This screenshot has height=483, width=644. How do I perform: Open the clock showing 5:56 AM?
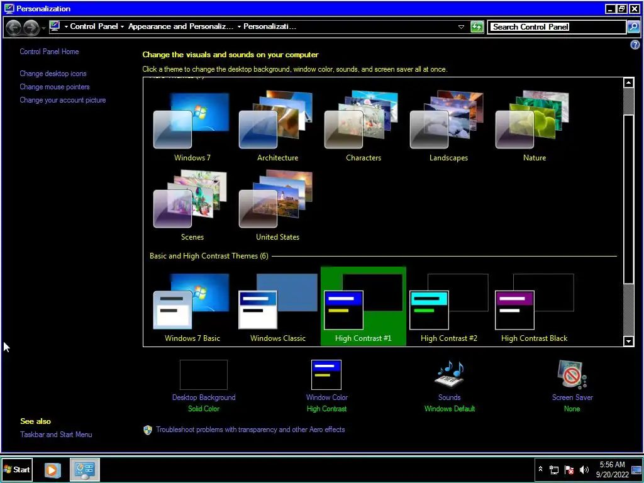[x=612, y=469]
